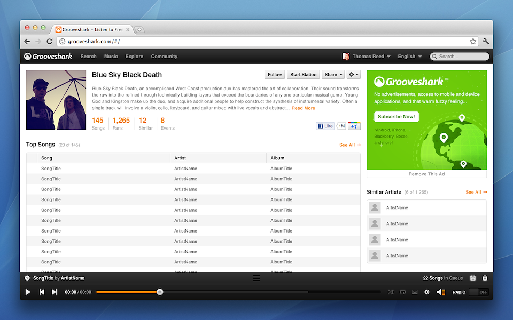Toggle crossfade icon in the player bar

pyautogui.click(x=415, y=292)
